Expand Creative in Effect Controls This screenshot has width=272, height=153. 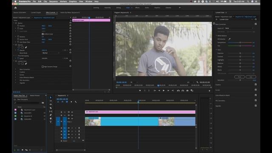(15, 72)
